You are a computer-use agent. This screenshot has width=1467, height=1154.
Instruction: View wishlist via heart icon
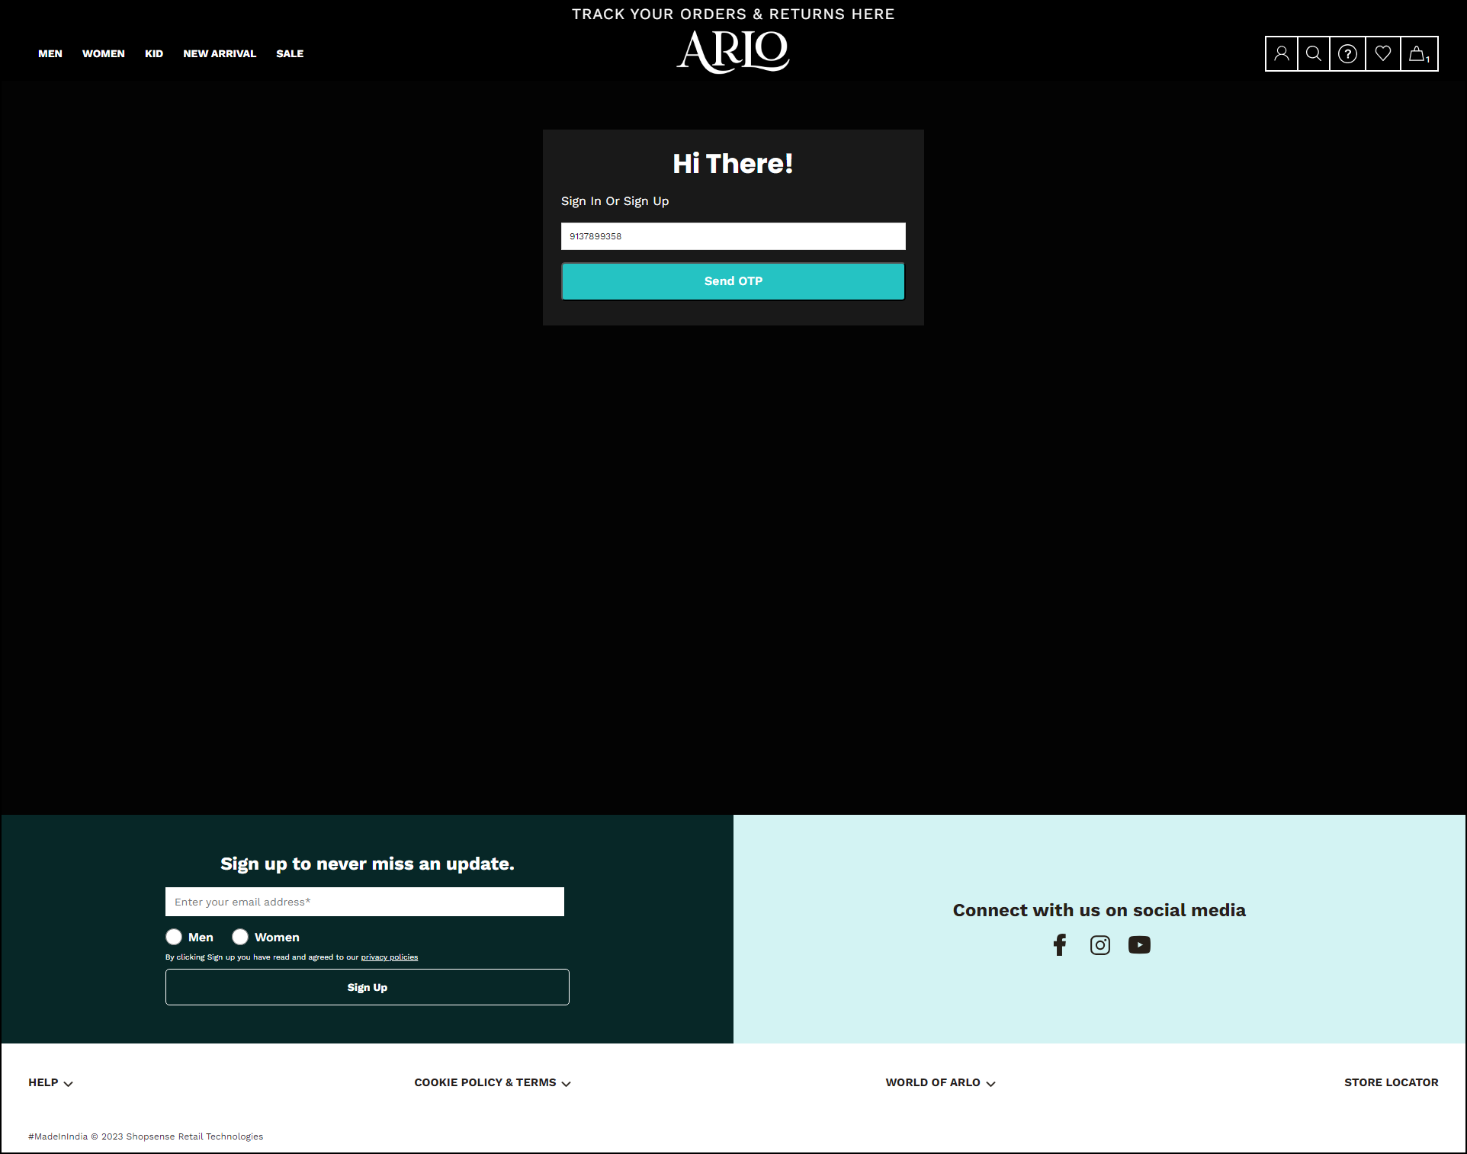[1383, 53]
